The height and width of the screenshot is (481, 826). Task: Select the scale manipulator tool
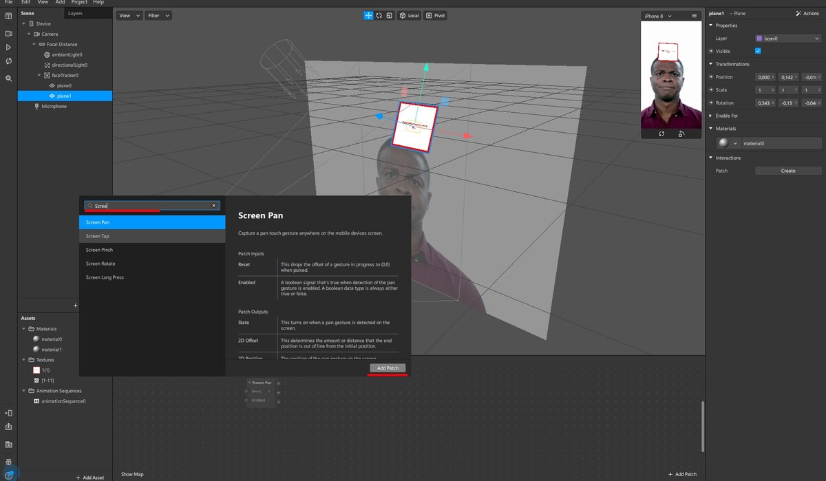389,15
